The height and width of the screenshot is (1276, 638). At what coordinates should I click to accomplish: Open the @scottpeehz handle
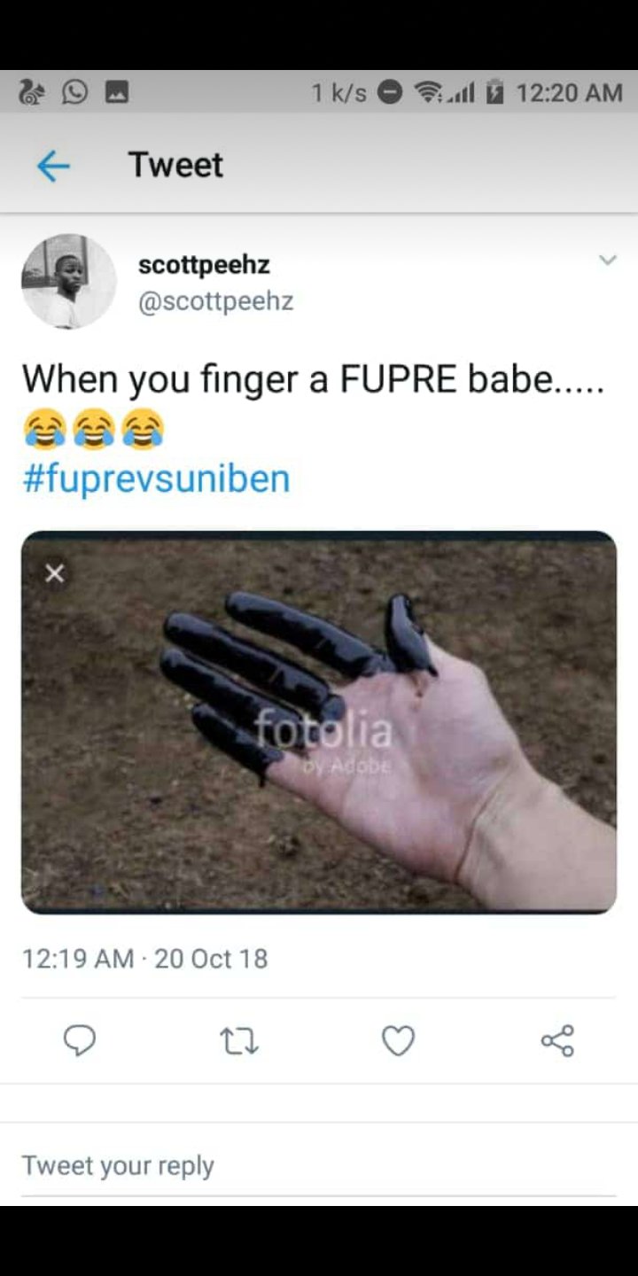[215, 301]
